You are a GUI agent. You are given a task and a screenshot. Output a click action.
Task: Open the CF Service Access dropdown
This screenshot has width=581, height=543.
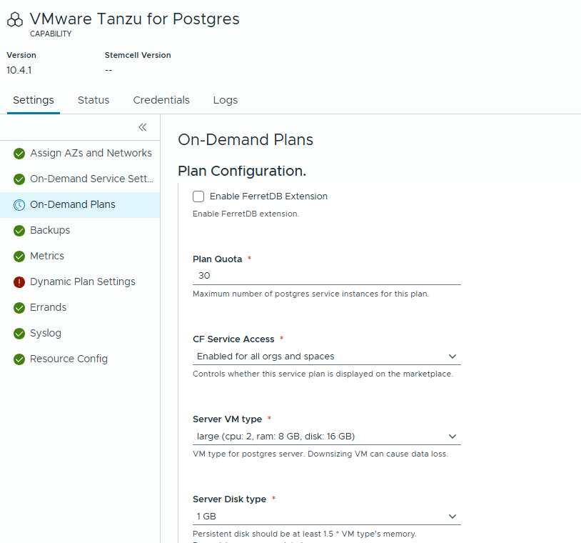coord(326,357)
